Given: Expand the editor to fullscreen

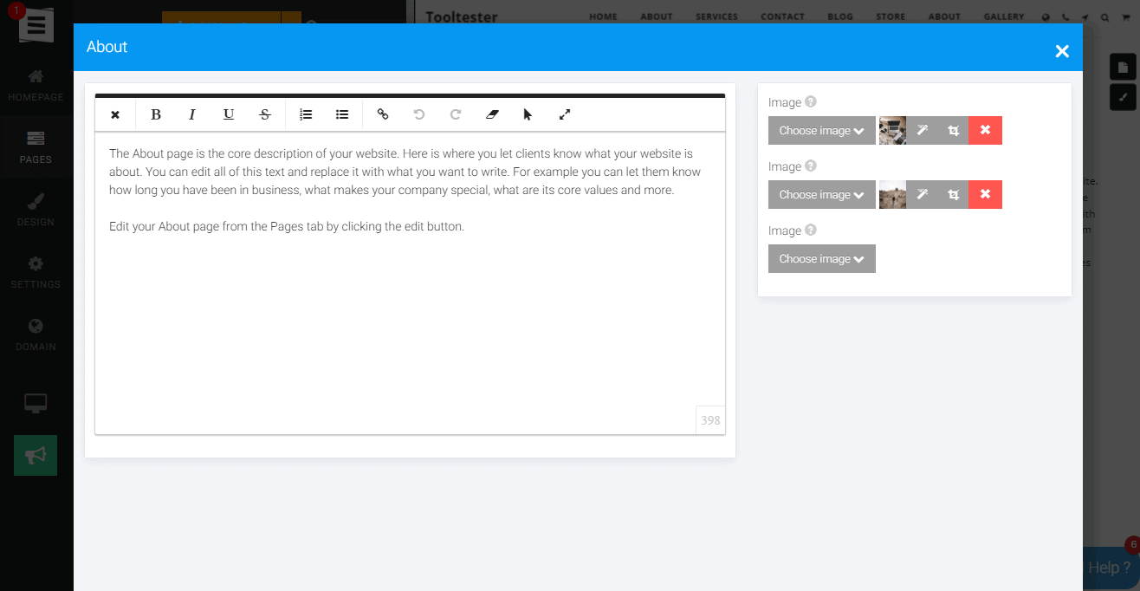Looking at the screenshot, I should tap(565, 114).
